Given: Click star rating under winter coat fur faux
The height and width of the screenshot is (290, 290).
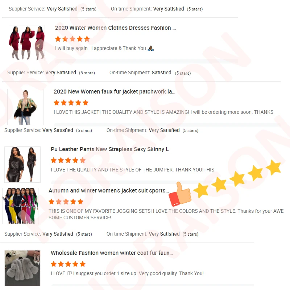Looking at the screenshot, I should pyautogui.click(x=68, y=264).
